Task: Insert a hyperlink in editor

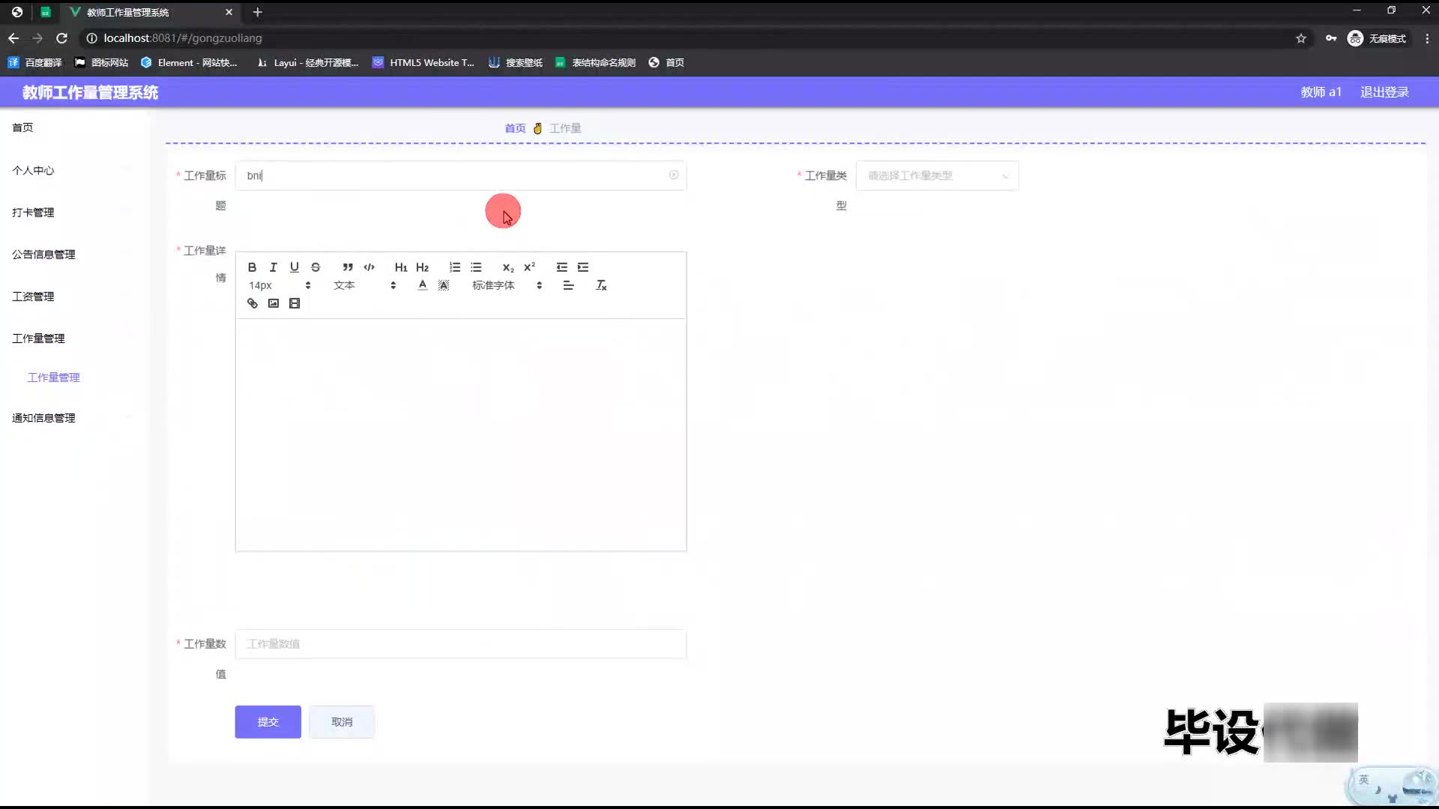Action: (252, 303)
